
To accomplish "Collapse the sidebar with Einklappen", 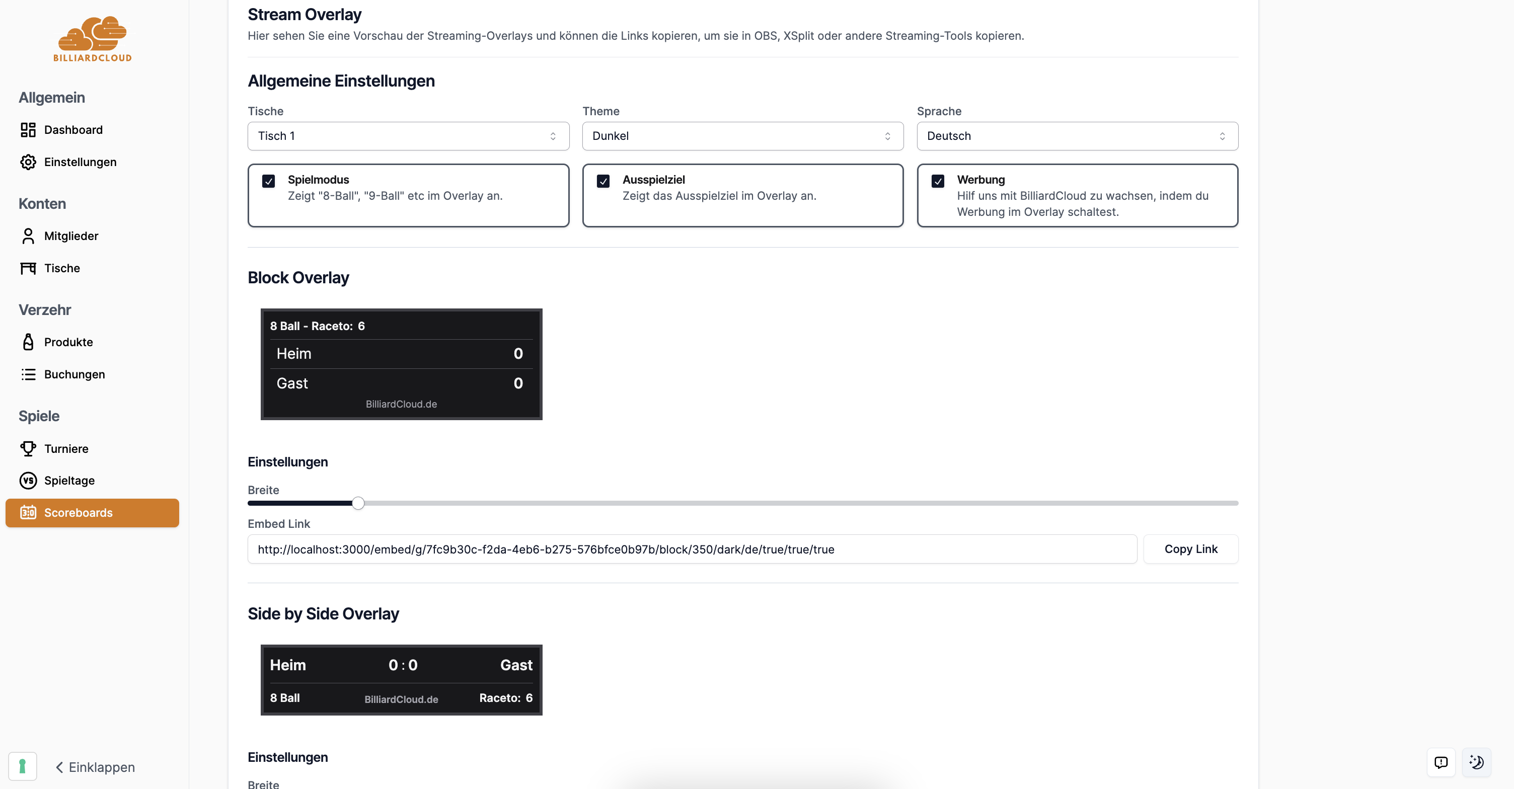I will pyautogui.click(x=95, y=767).
